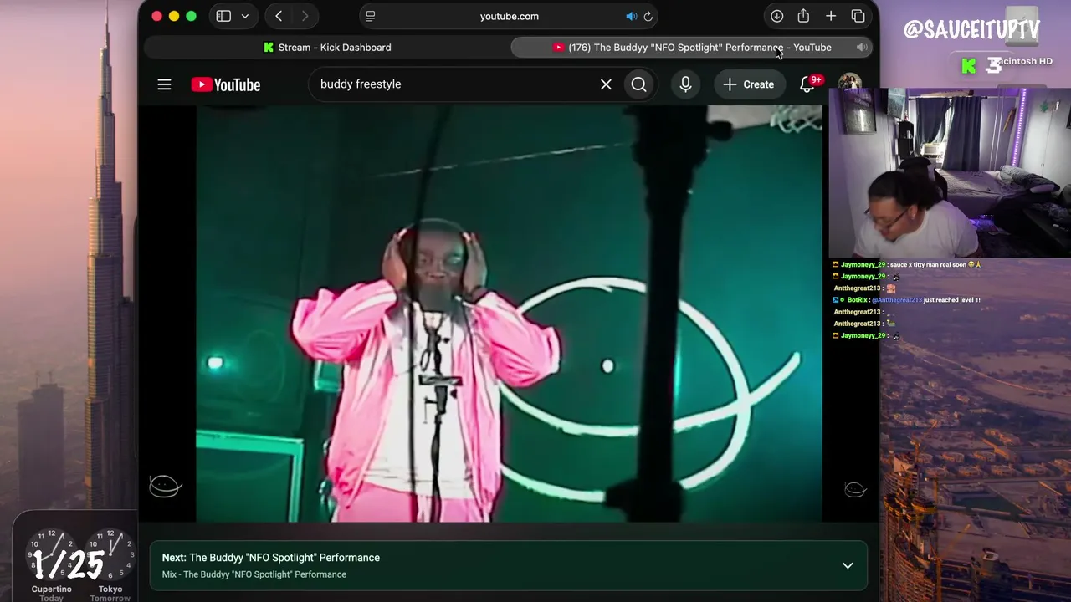Click 'Mix - The Buddyy "NFO Spotlight" Performance' text
This screenshot has height=602, width=1071.
click(254, 574)
